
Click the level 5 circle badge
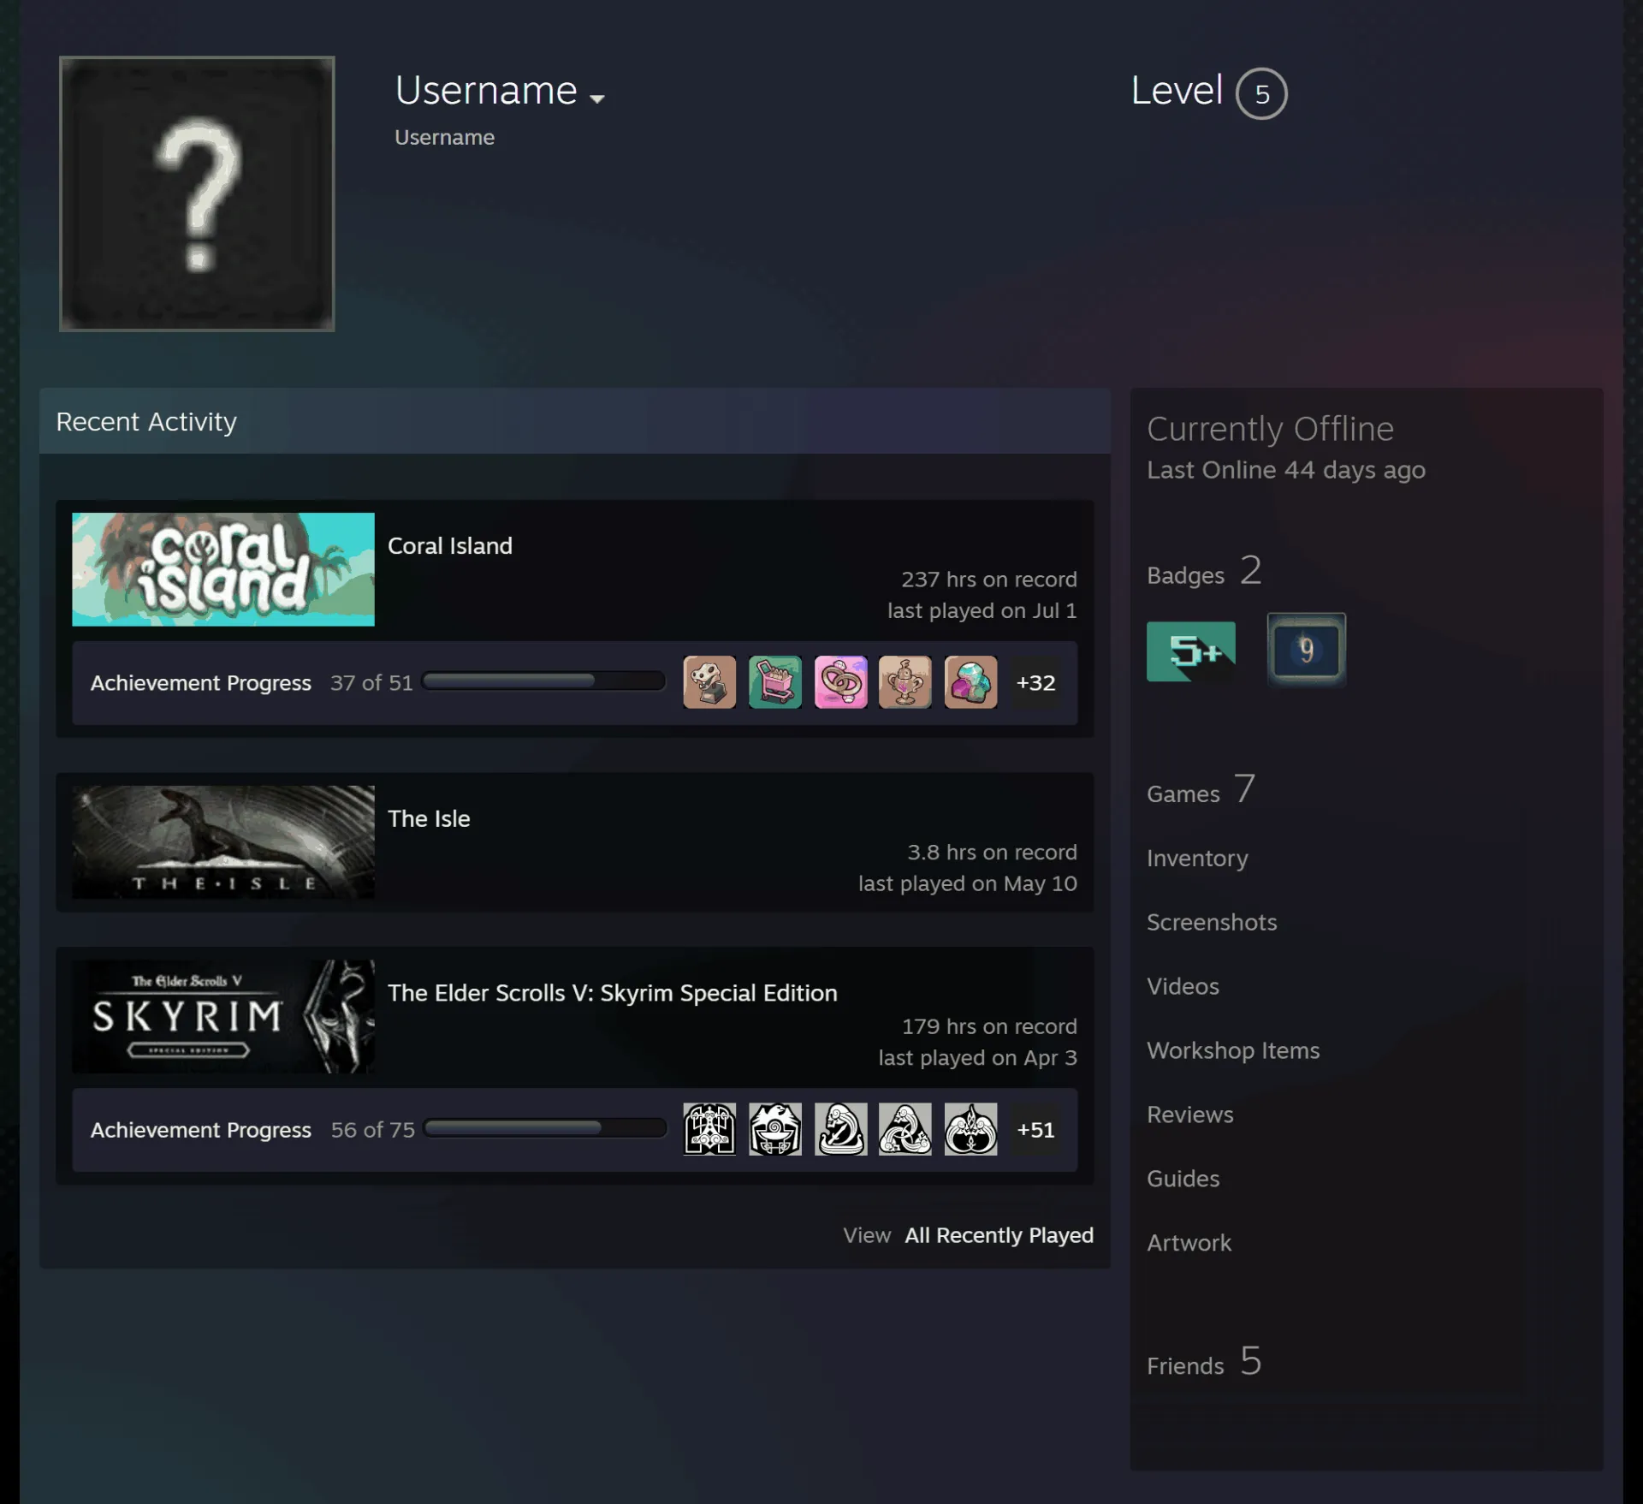(x=1261, y=93)
